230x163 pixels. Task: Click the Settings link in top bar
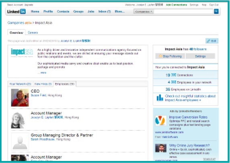(194, 5)
